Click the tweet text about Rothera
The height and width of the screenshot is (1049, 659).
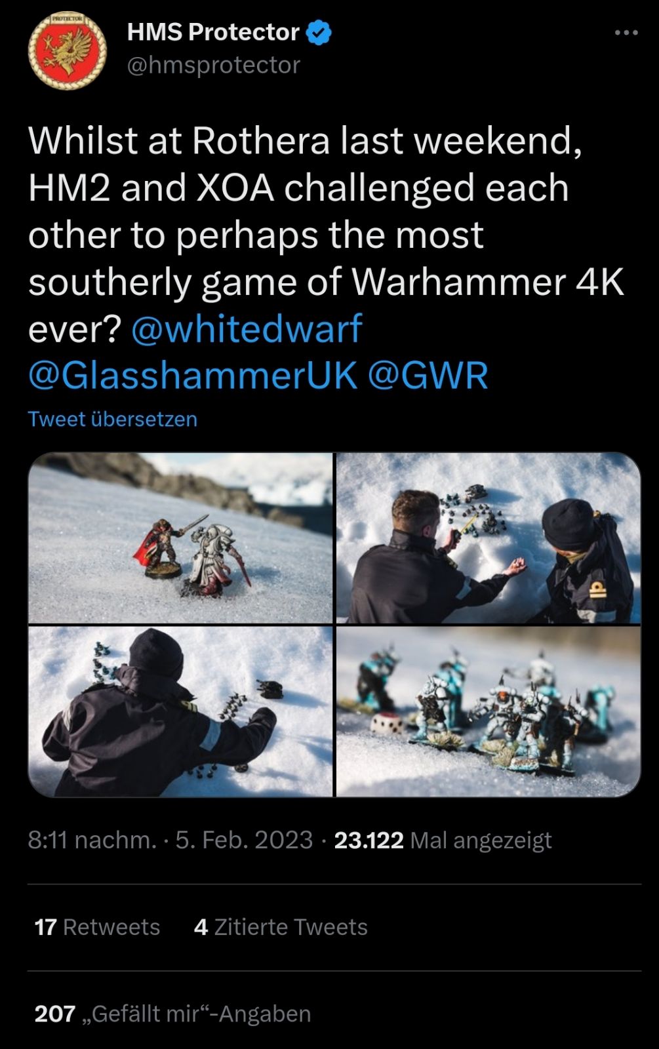tap(326, 235)
